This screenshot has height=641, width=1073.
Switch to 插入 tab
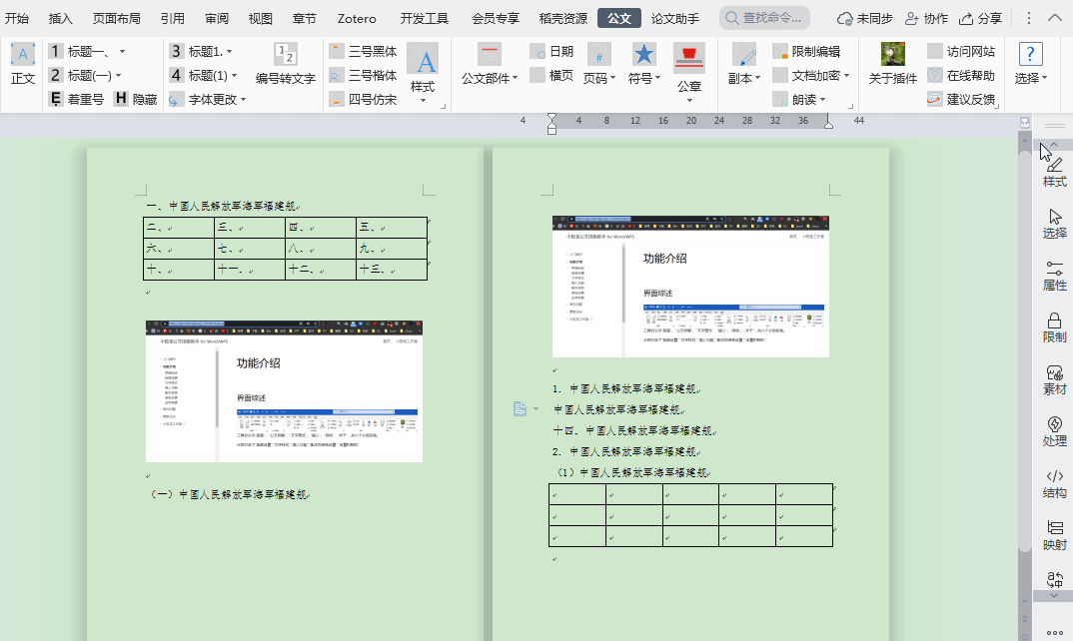point(60,18)
